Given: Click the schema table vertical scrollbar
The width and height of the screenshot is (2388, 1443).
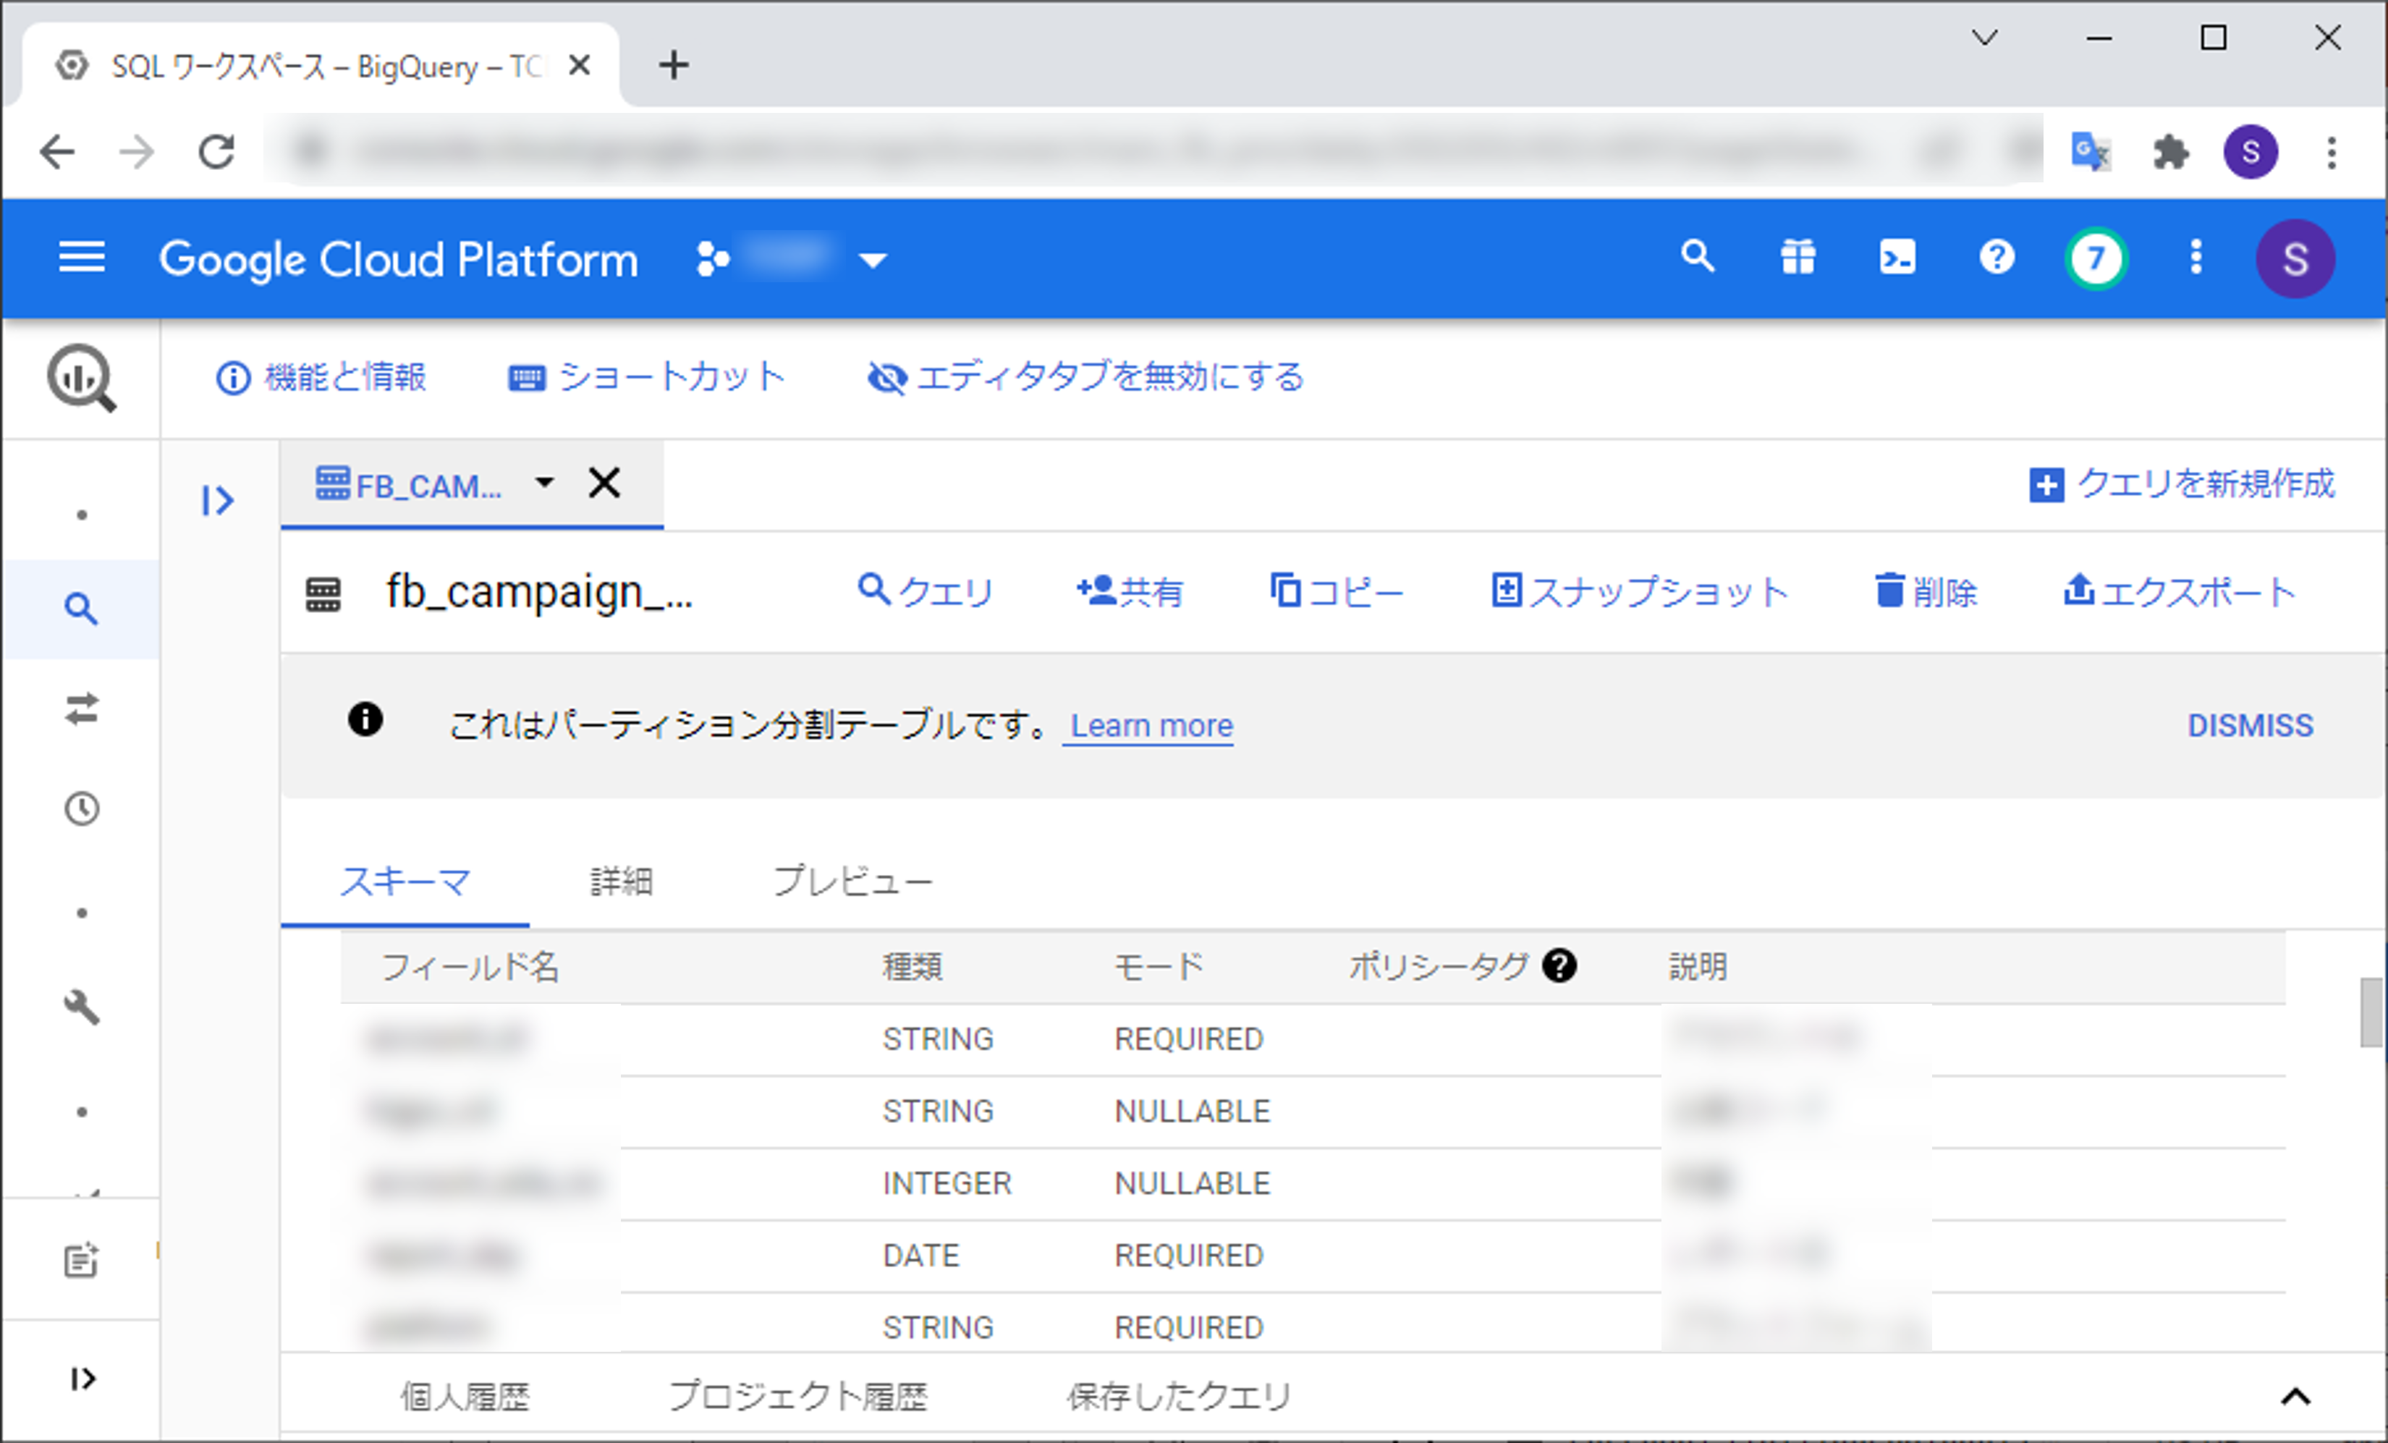Looking at the screenshot, I should (x=2370, y=1012).
